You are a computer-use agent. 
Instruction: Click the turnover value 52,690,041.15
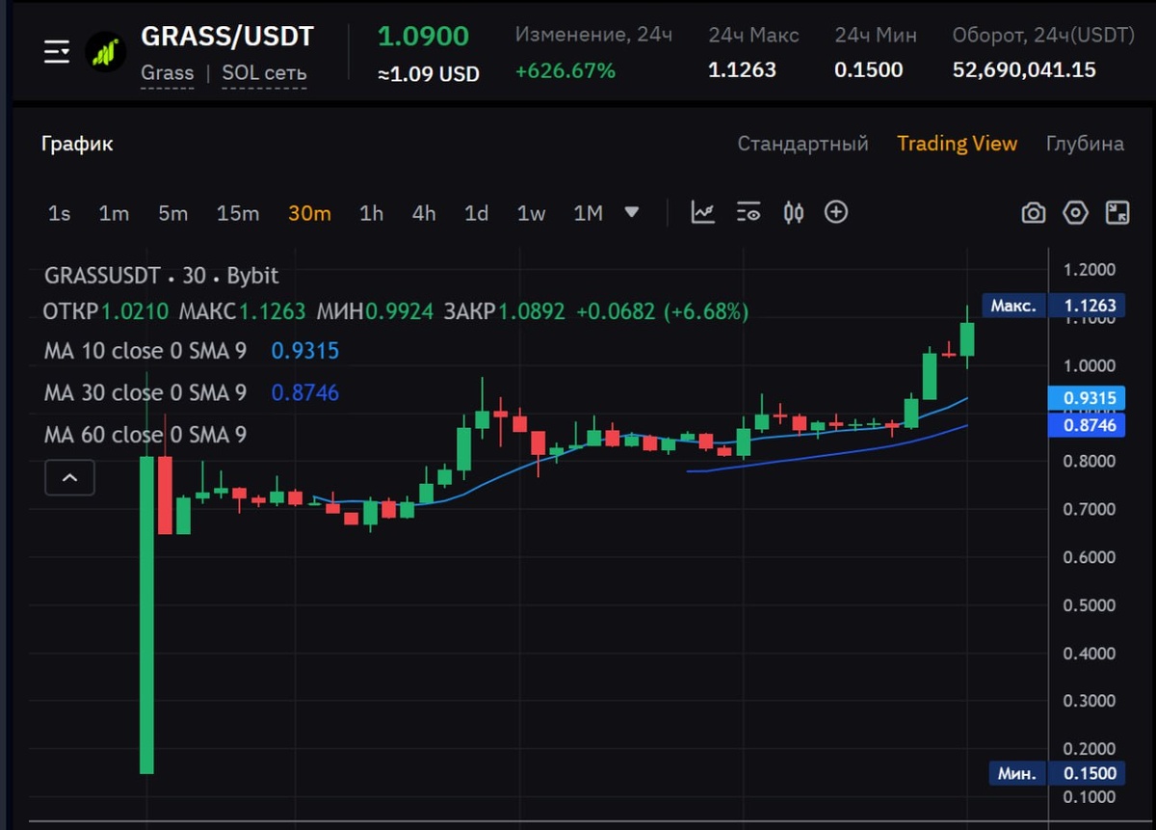(1024, 70)
